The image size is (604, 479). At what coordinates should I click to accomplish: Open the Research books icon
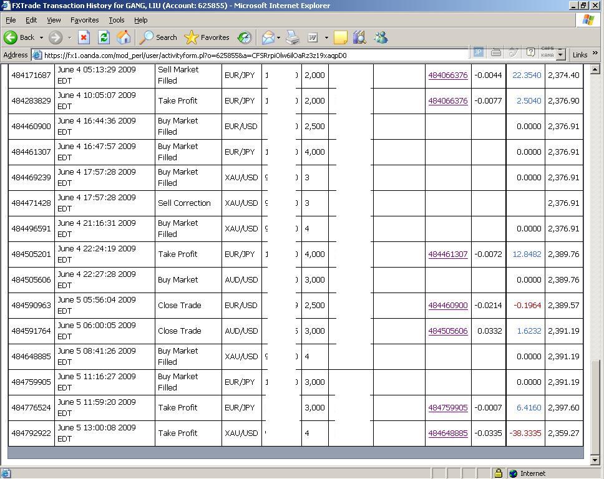[359, 37]
